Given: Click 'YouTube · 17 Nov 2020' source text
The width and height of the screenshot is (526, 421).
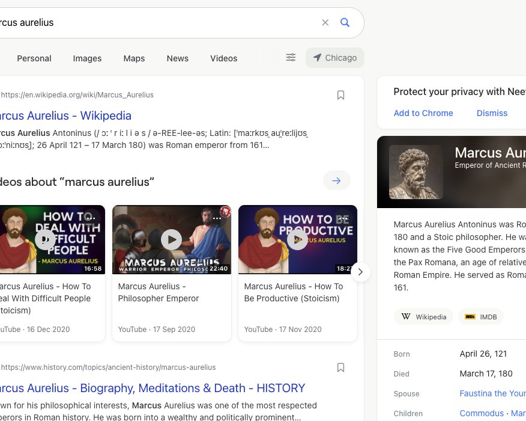Looking at the screenshot, I should click(283, 329).
